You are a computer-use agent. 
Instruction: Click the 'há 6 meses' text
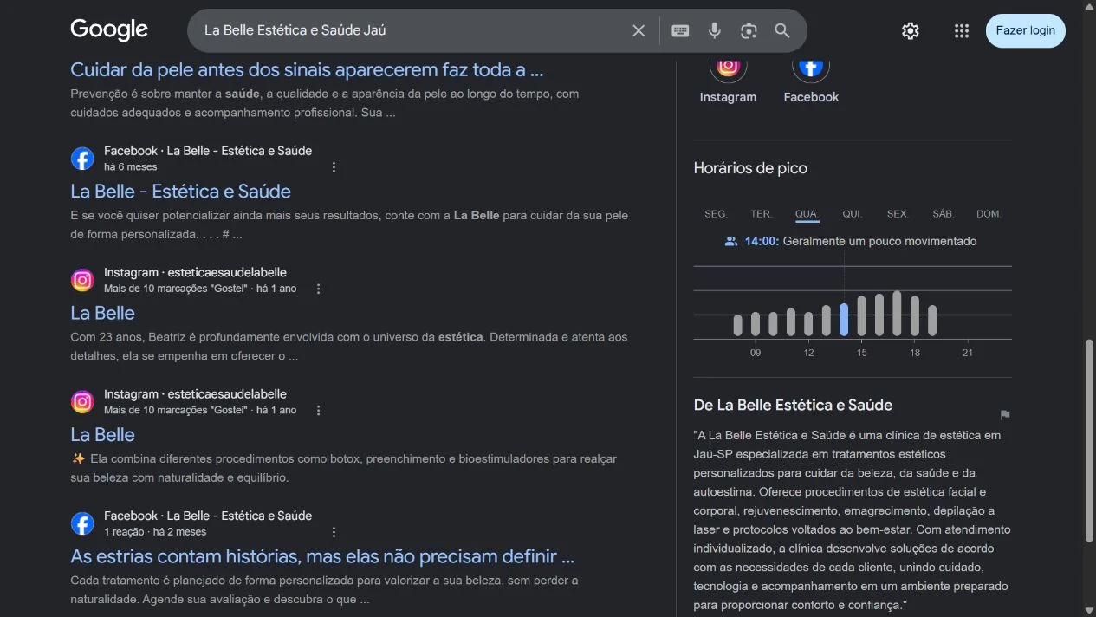coord(131,166)
